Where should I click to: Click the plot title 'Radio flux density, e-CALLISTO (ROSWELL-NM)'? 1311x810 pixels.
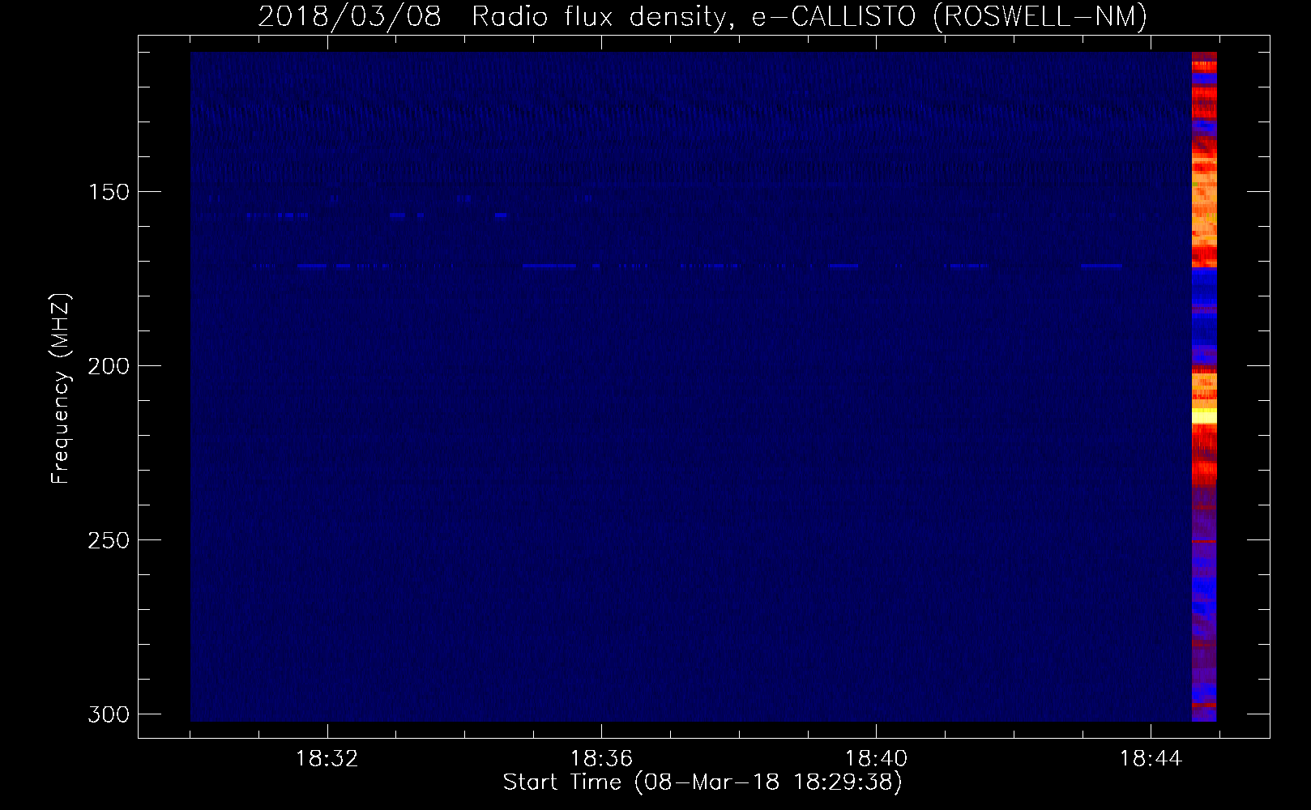tap(809, 16)
